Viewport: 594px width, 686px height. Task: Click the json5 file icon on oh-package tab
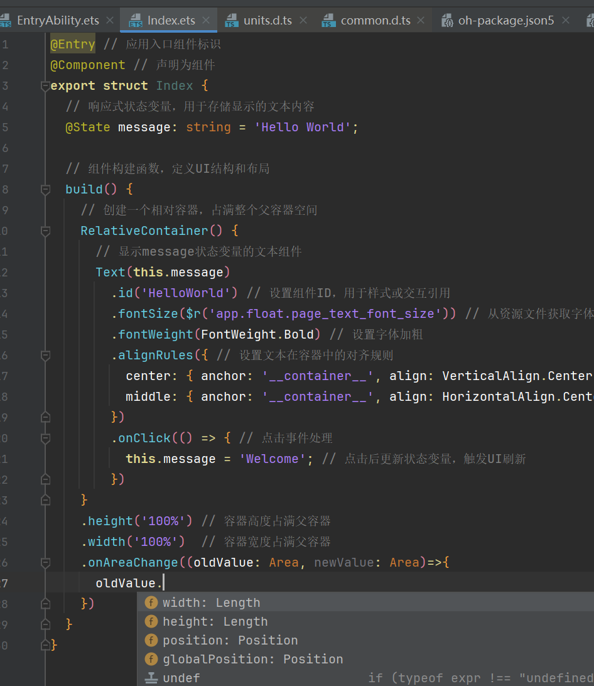tap(447, 21)
